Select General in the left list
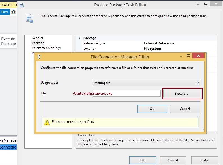This screenshot has height=165, width=223. click(x=37, y=38)
